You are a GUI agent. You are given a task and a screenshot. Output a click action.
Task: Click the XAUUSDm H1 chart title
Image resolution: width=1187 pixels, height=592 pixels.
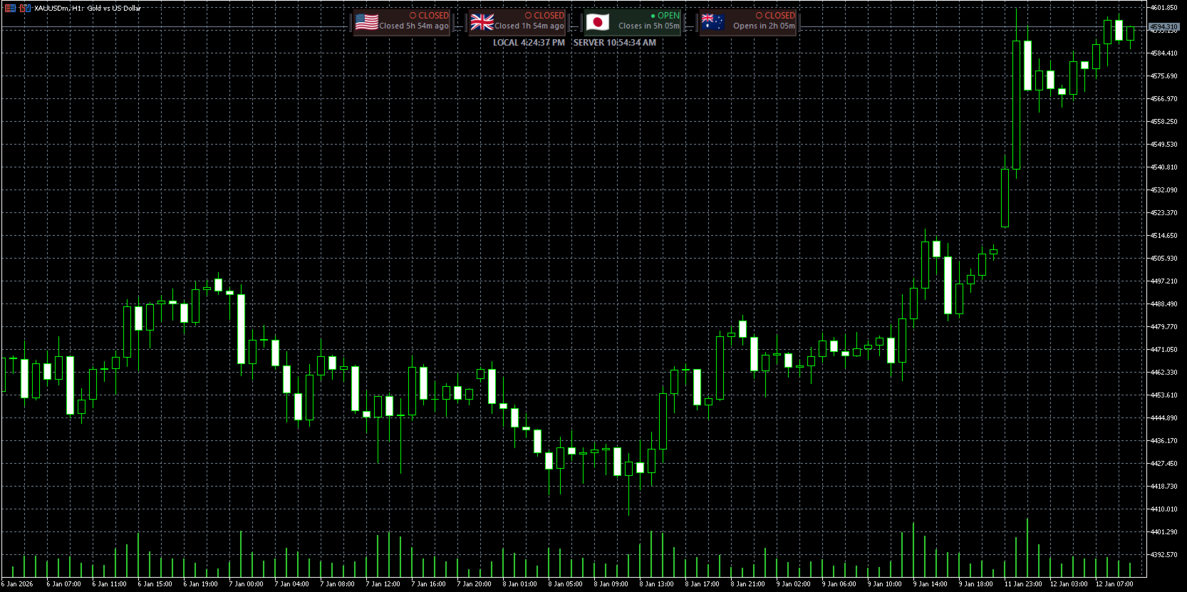pyautogui.click(x=88, y=9)
